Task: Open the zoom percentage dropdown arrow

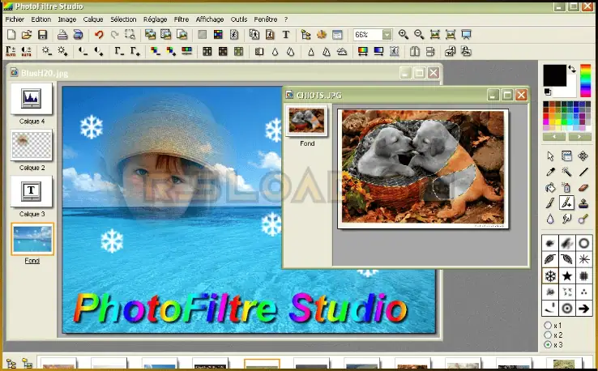Action: [387, 35]
